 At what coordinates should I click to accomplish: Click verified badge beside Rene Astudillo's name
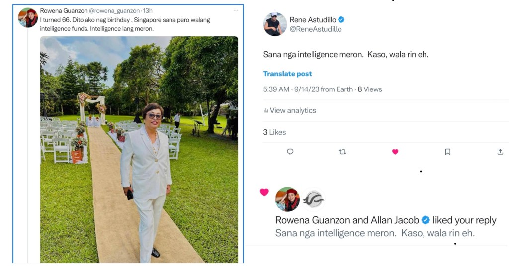341,20
